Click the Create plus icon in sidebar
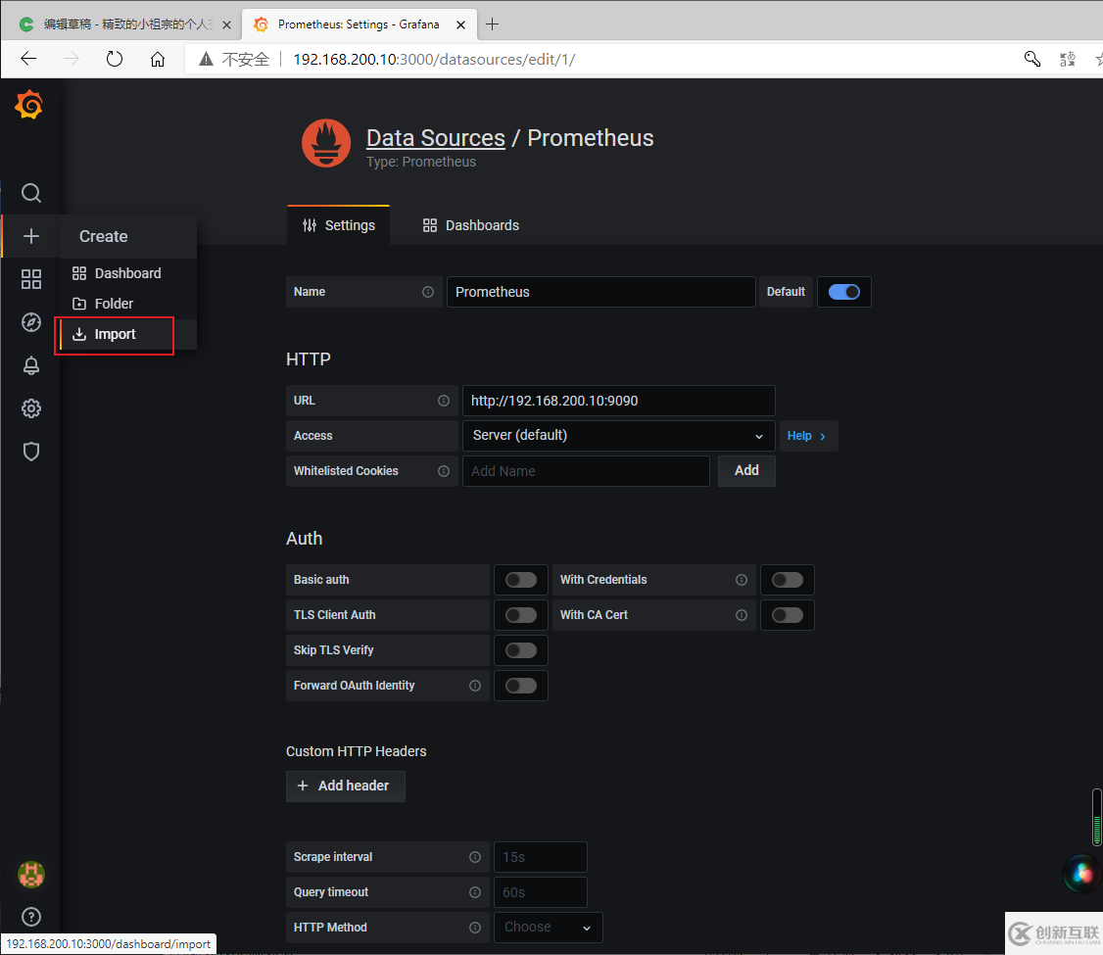1103x955 pixels. click(31, 236)
